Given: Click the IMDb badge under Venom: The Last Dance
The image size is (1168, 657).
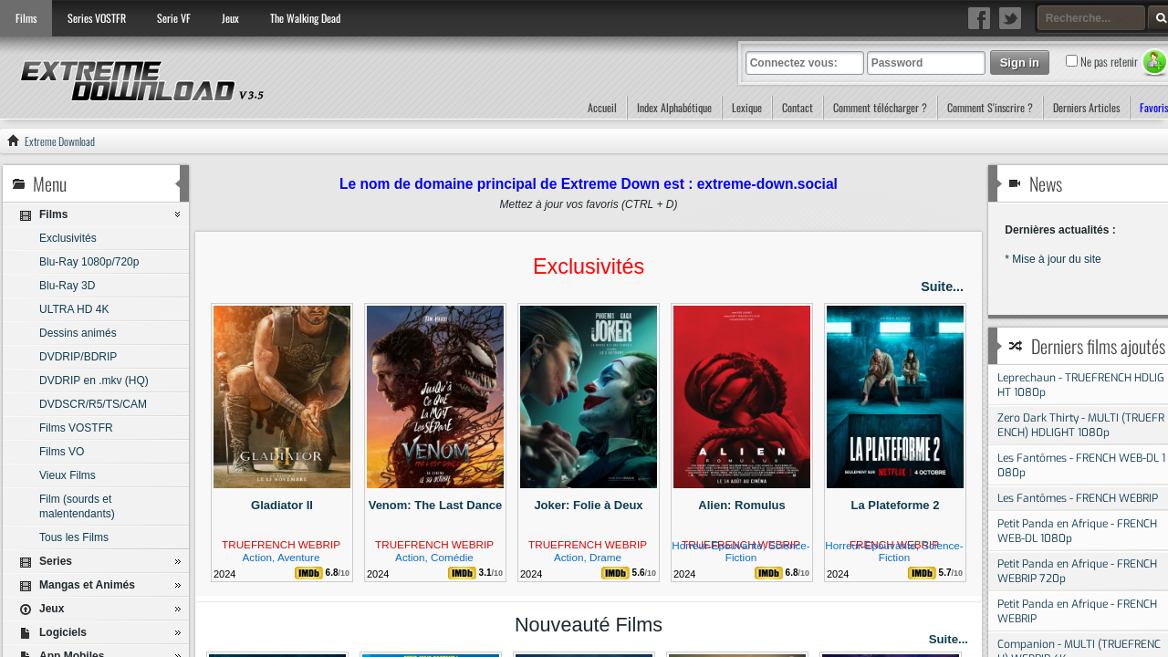Looking at the screenshot, I should coord(462,573).
